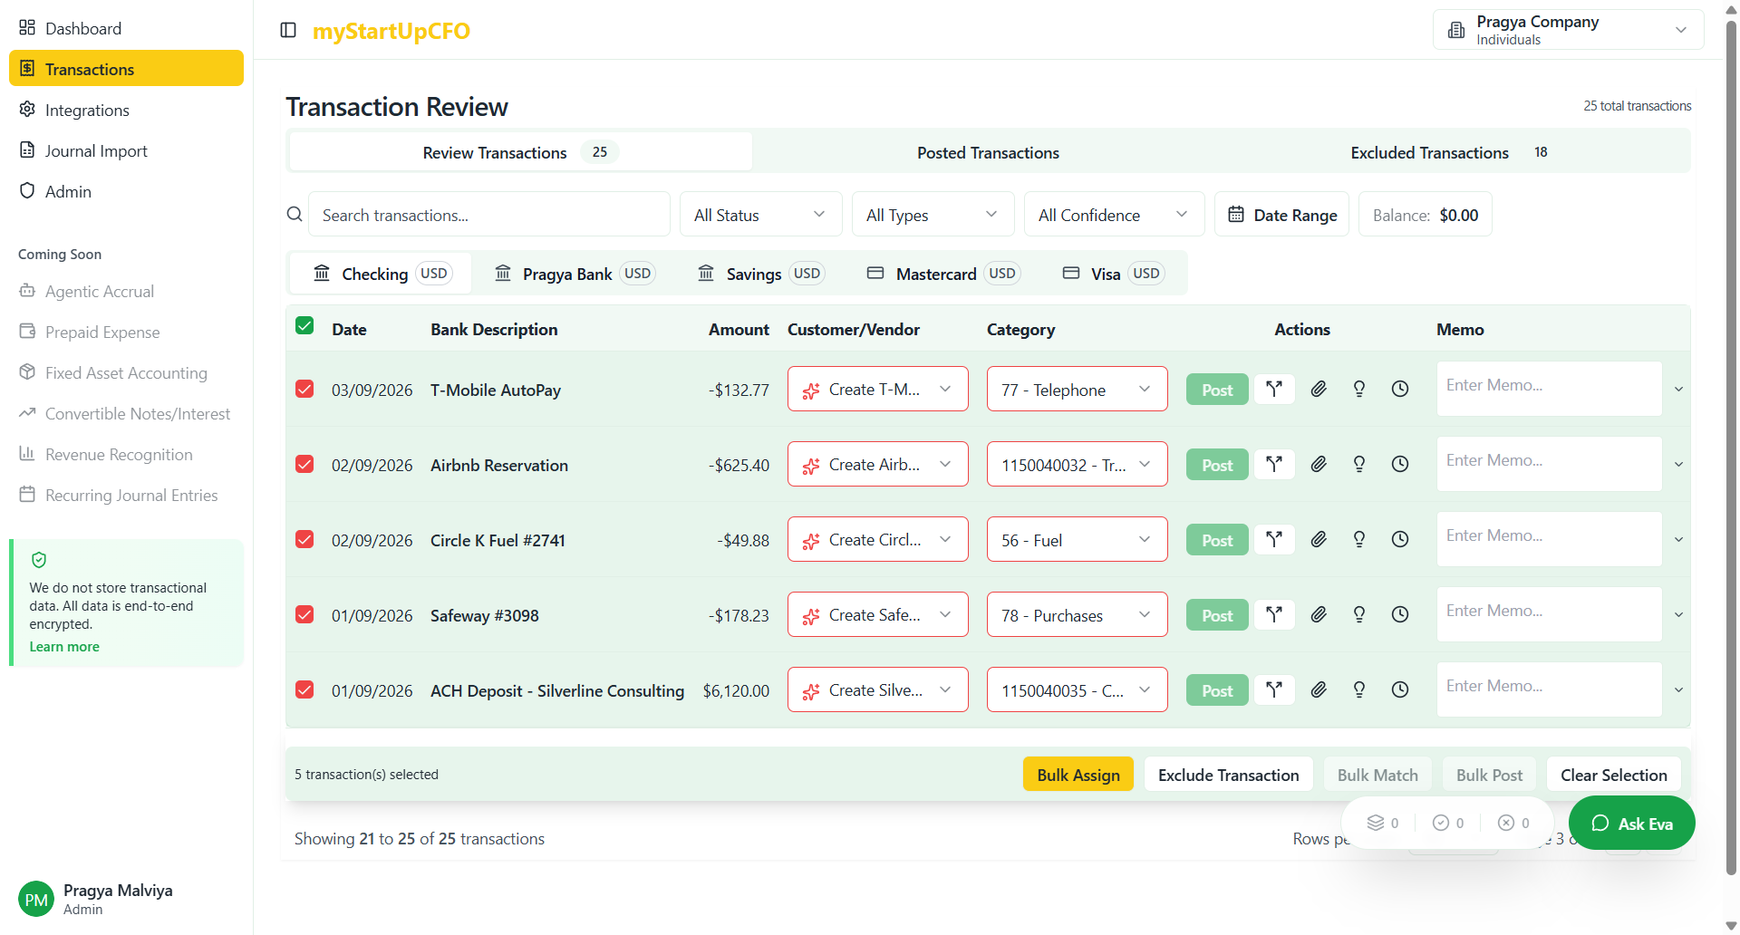Click lightbulb icon on Circle K Fuel row
Image resolution: width=1740 pixels, height=935 pixels.
pos(1359,540)
